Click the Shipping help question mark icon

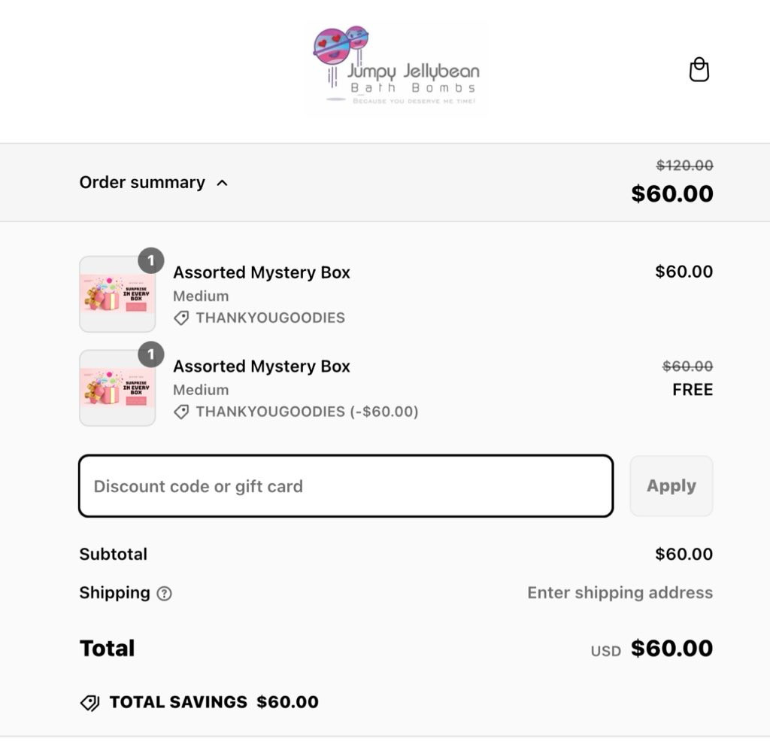(x=164, y=594)
